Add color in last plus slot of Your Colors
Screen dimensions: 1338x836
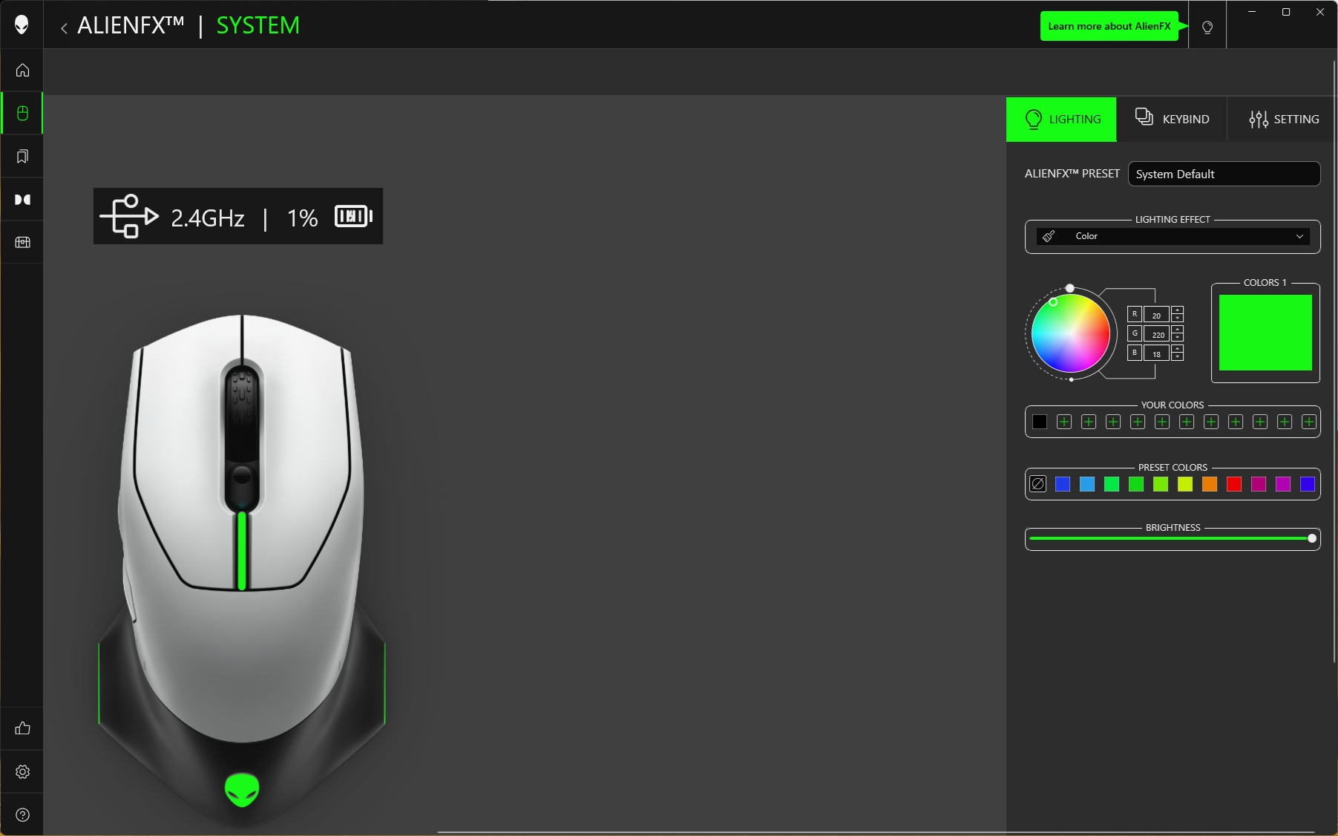[x=1309, y=422]
